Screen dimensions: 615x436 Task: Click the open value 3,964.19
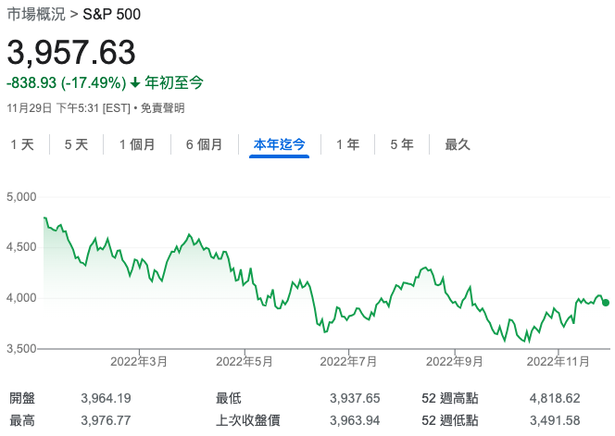[x=106, y=398]
